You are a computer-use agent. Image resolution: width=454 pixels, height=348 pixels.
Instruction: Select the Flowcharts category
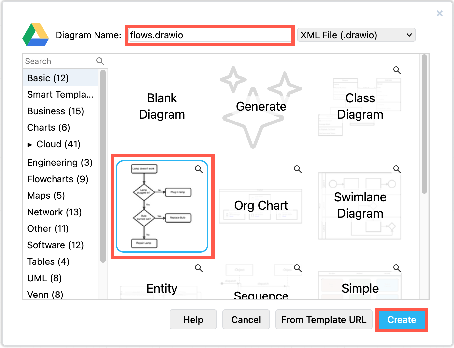tap(57, 179)
